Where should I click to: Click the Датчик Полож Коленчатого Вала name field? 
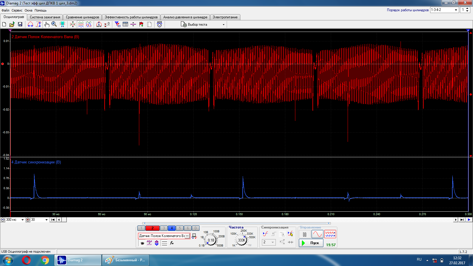(x=162, y=236)
